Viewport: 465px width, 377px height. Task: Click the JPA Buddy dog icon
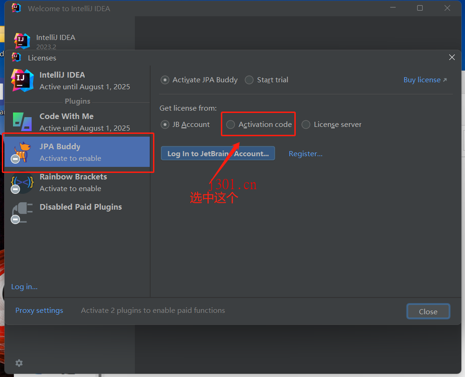(22, 152)
